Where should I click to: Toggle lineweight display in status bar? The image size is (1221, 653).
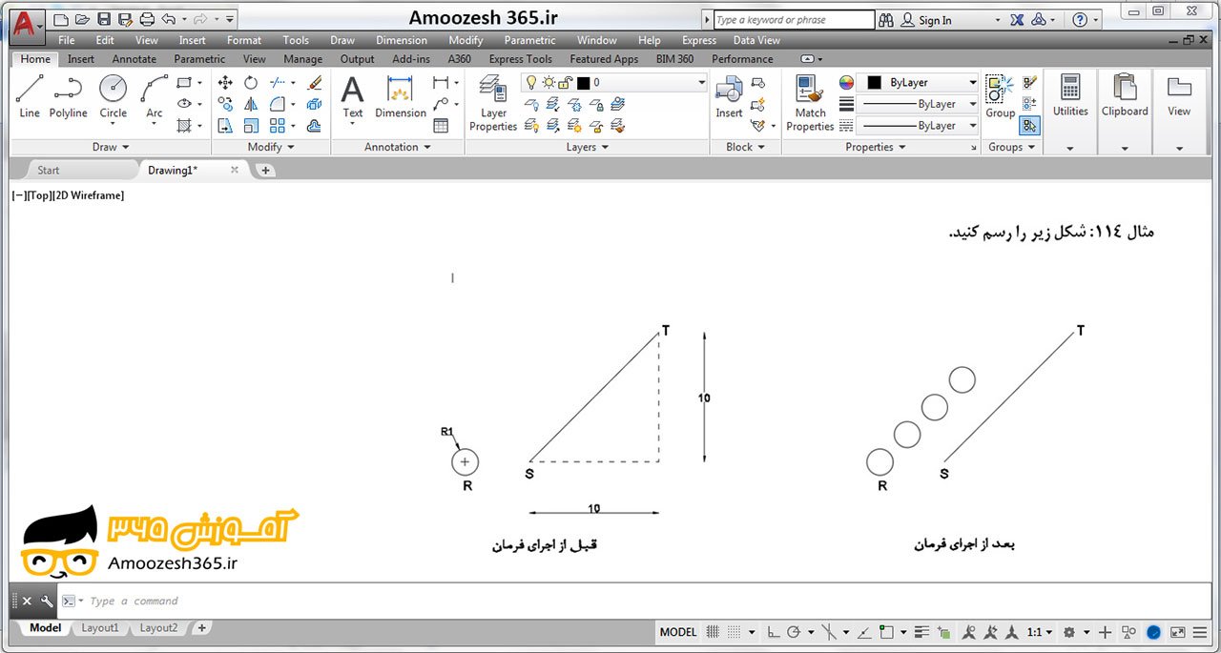pyautogui.click(x=921, y=632)
